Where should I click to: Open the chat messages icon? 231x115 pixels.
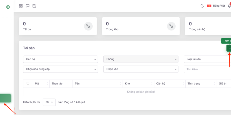tap(28, 6)
